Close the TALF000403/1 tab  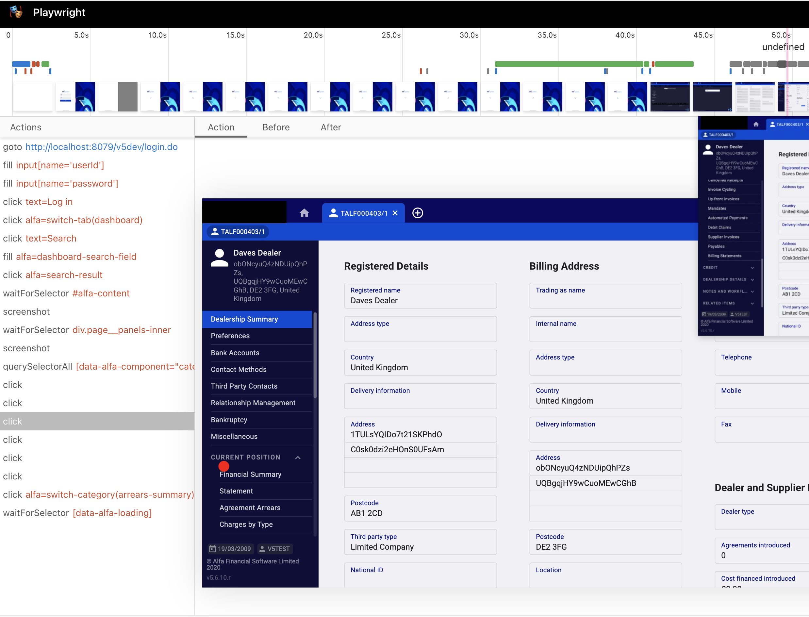pos(395,213)
